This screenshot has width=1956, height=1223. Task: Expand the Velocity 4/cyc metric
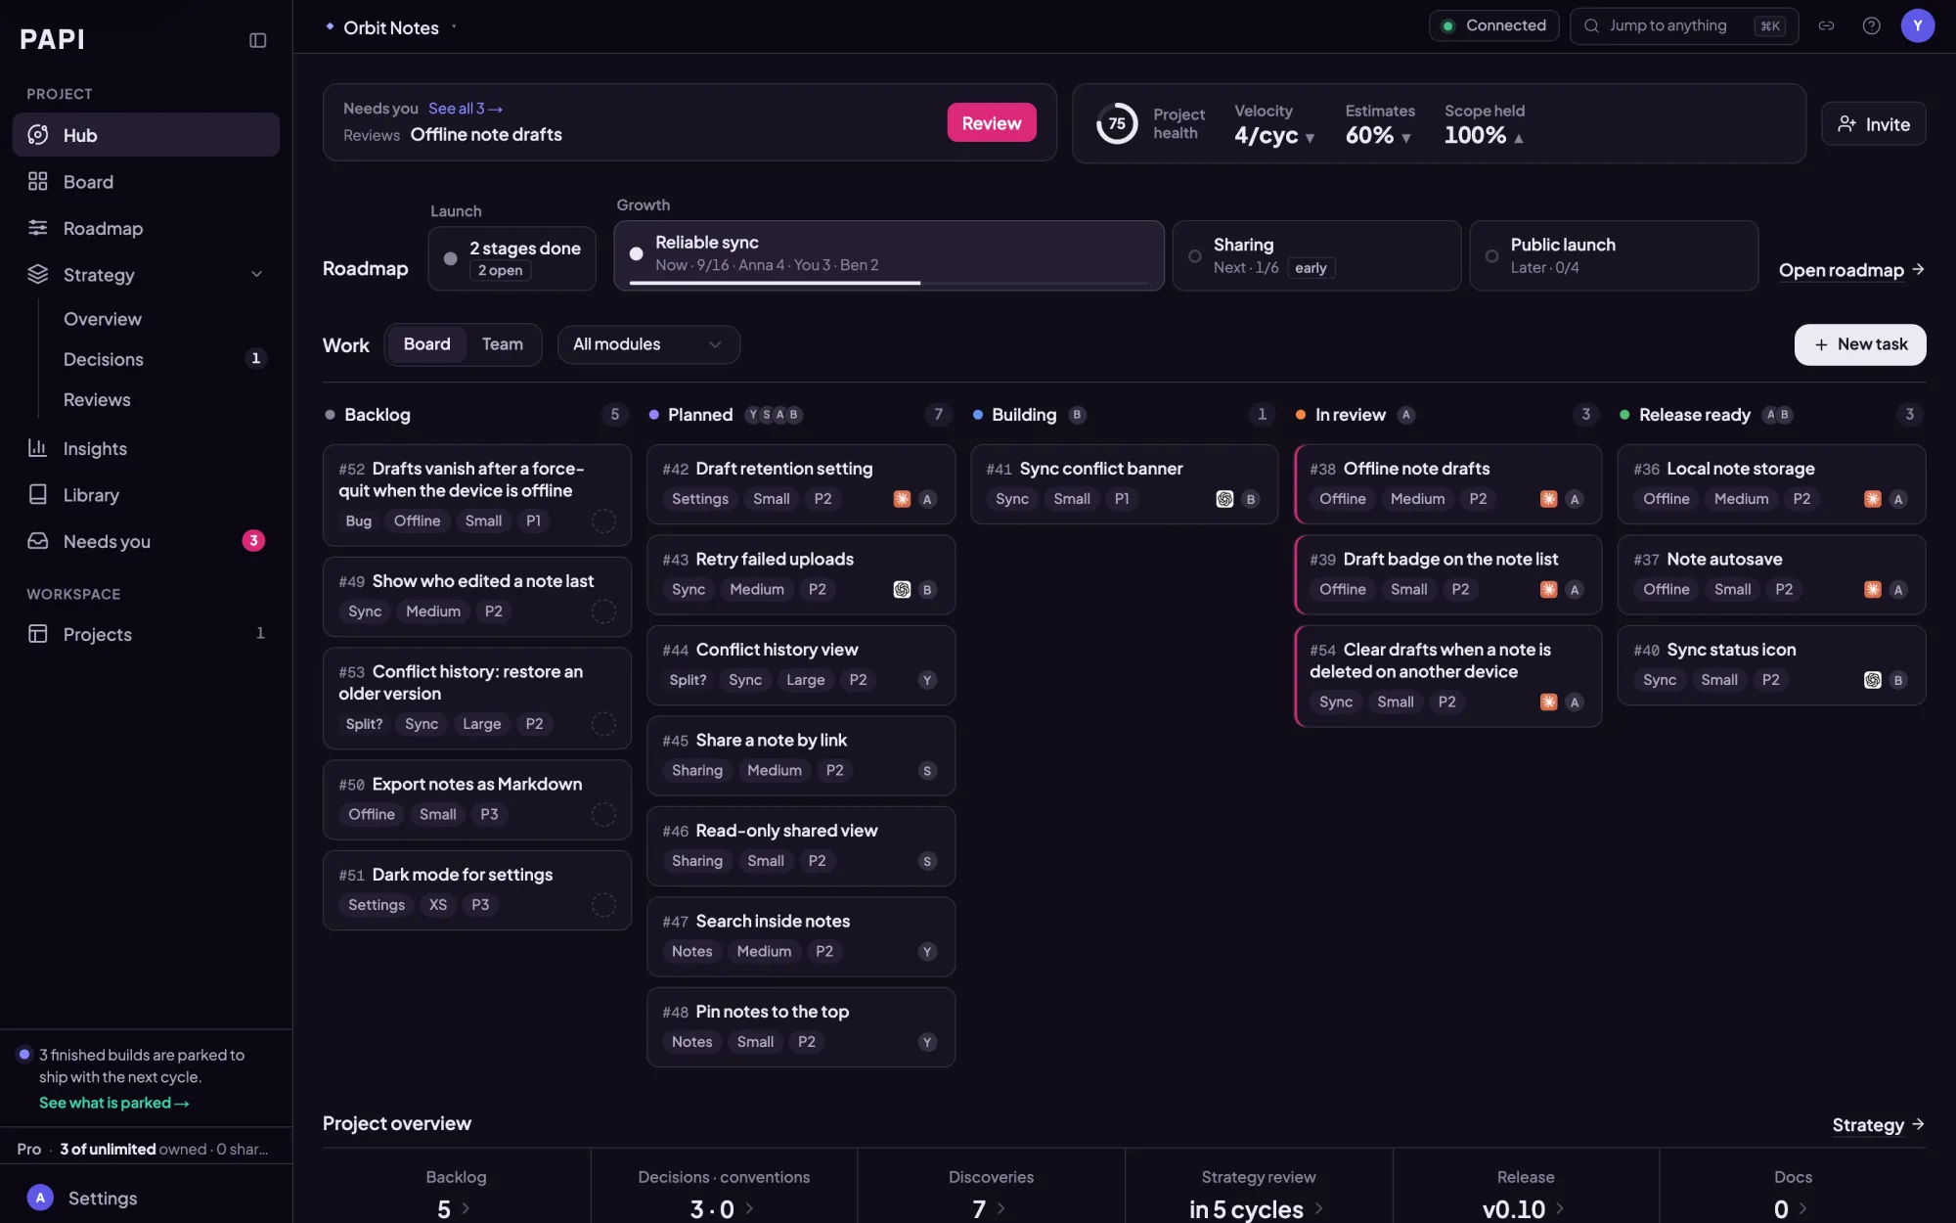[x=1273, y=124]
